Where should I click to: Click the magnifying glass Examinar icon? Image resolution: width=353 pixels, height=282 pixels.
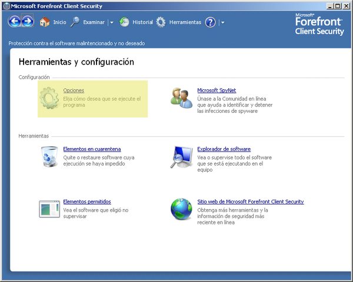75,22
